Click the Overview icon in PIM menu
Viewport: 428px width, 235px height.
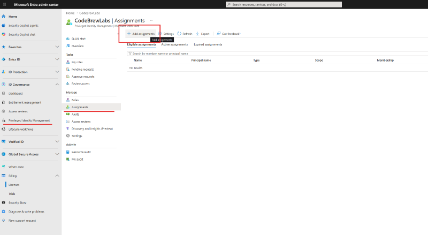pos(68,46)
